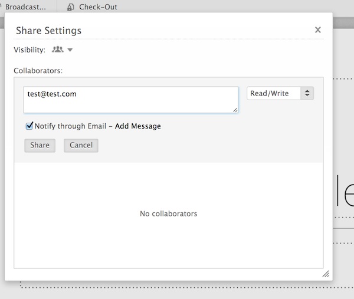
Task: Open the Read/Write permission dropdown
Action: pyautogui.click(x=280, y=93)
